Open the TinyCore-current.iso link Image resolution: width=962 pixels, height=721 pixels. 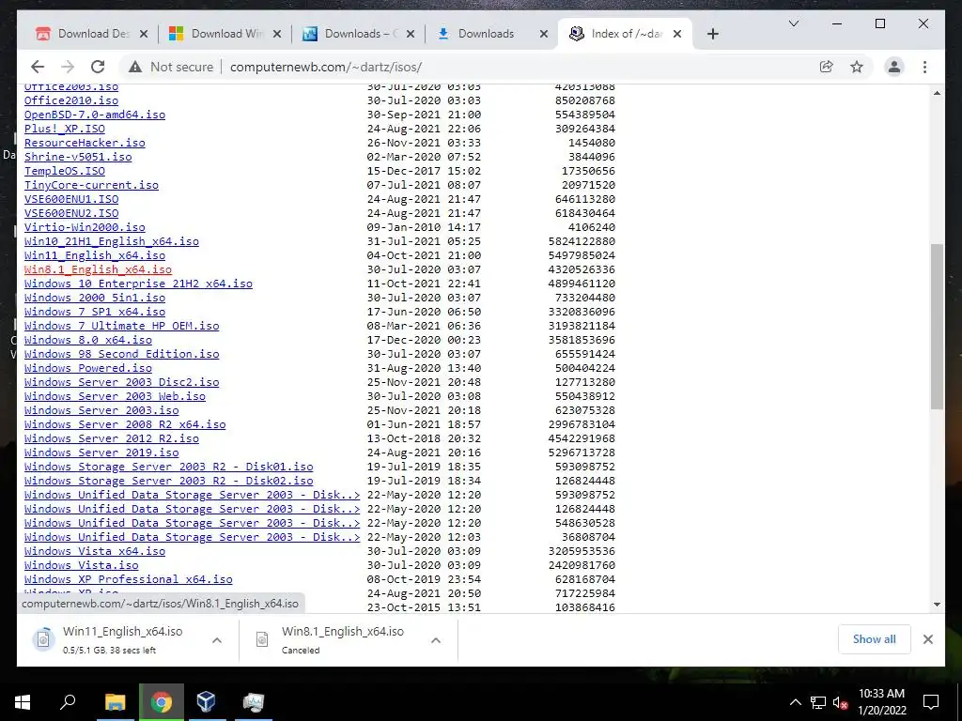coord(91,185)
